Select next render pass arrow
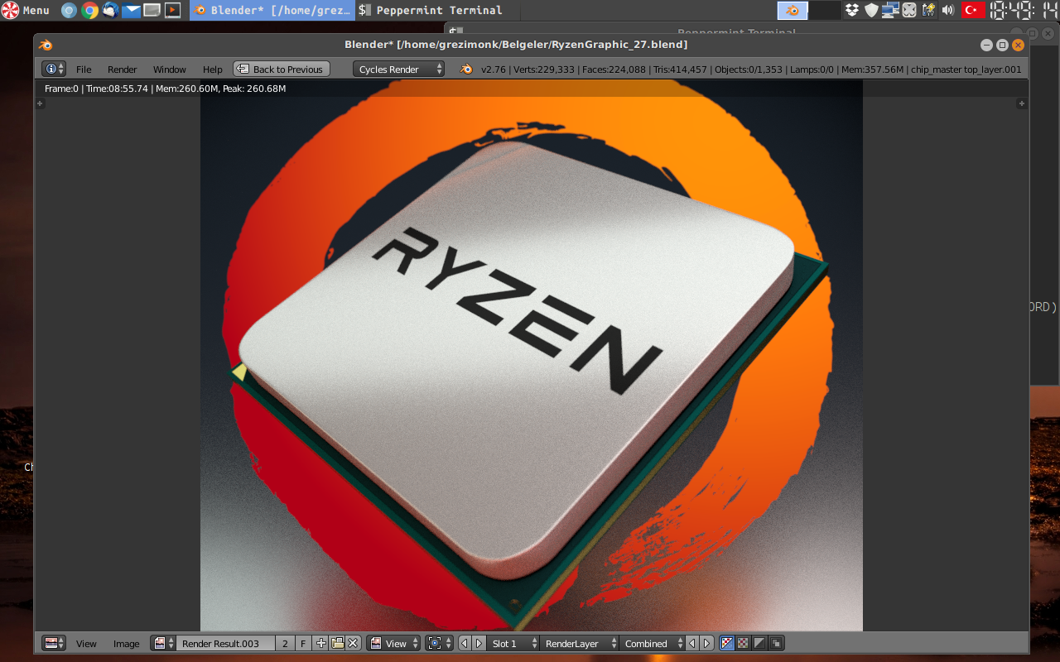 coord(706,643)
